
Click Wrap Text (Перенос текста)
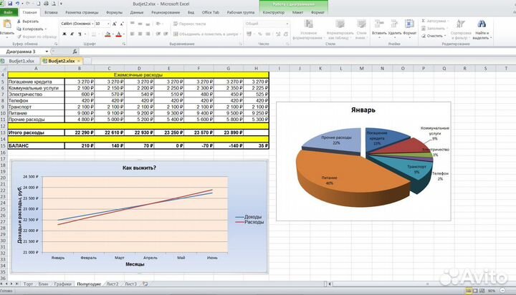pos(189,24)
